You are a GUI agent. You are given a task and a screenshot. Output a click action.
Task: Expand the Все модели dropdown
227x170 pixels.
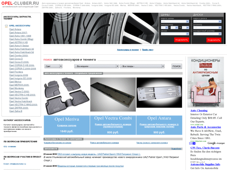coord(96,66)
